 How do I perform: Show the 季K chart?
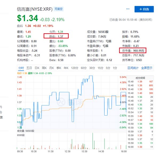[59, 68]
